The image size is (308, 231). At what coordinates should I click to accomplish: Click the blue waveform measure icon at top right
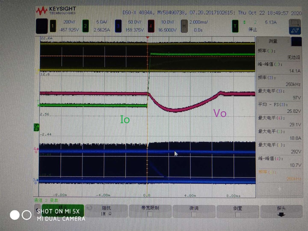295,31
